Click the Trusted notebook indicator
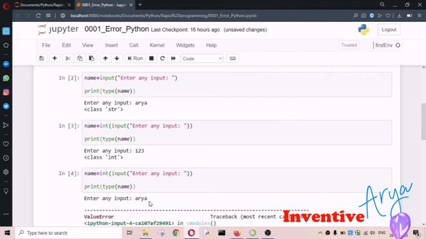Image resolution: width=426 pixels, height=239 pixels. (349, 45)
